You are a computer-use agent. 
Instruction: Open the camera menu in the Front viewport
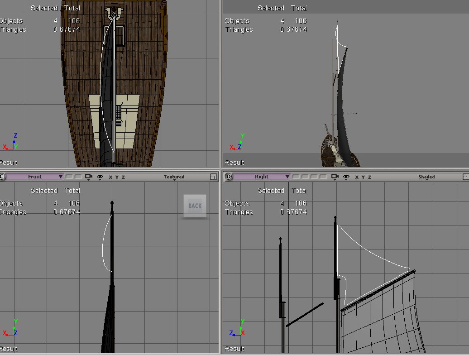pyautogui.click(x=89, y=177)
